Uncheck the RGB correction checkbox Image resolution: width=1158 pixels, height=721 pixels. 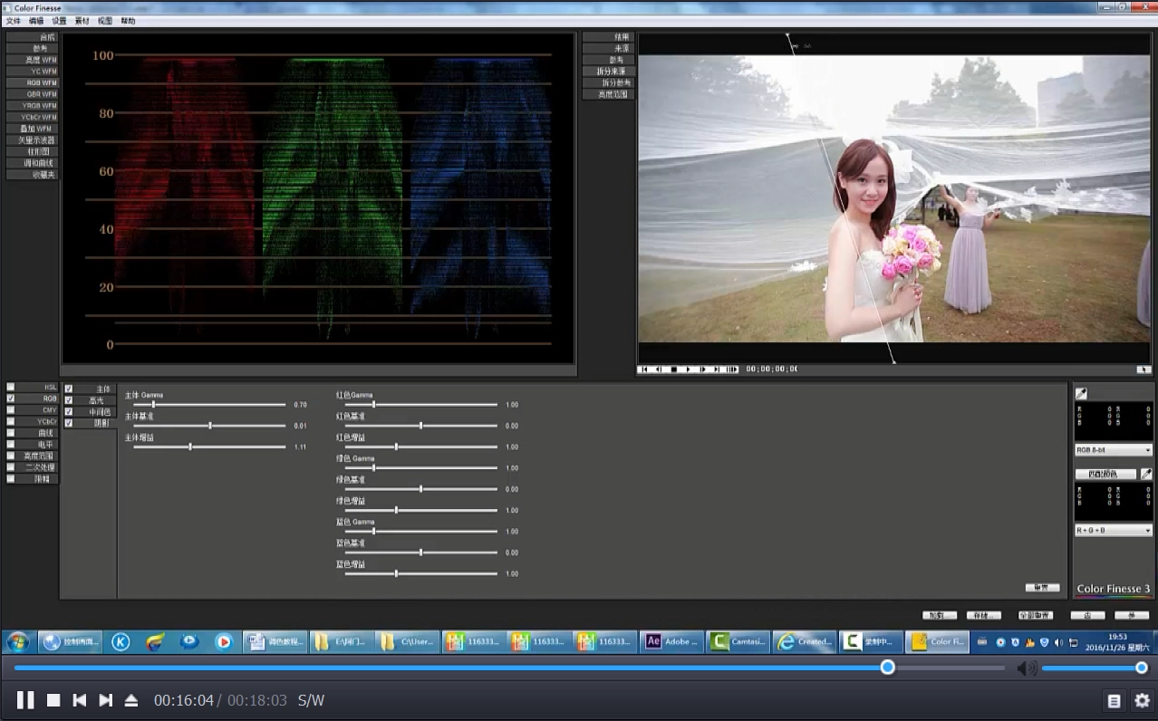[11, 399]
